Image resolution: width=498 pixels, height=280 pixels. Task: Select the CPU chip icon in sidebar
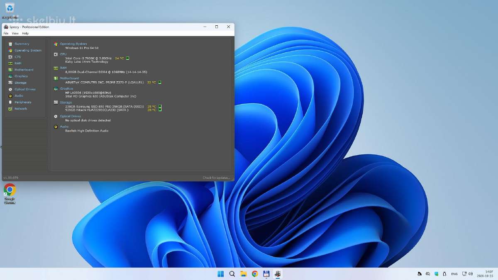point(10,57)
